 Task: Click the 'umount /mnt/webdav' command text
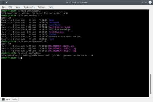(30, 53)
